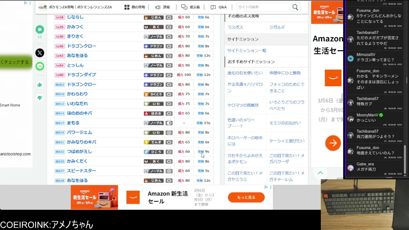
Task: Open the スピードスター move link
Action: coord(81,171)
